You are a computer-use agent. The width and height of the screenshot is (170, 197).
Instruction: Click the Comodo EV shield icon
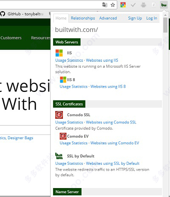pos(63,136)
